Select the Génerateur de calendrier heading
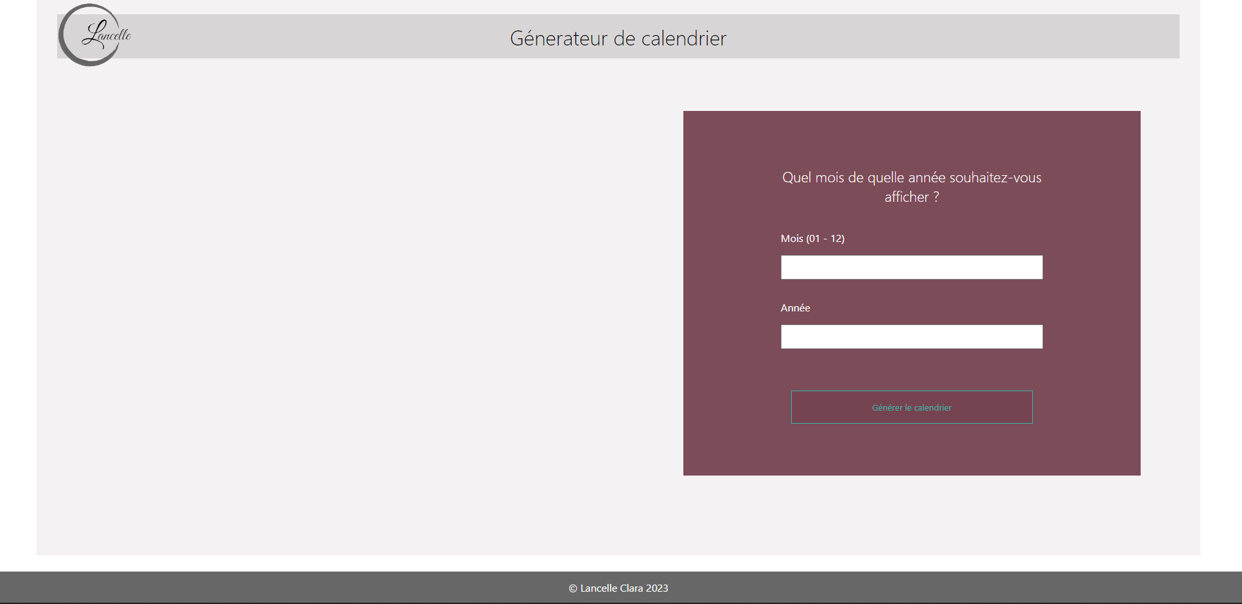This screenshot has width=1242, height=604. pos(618,38)
